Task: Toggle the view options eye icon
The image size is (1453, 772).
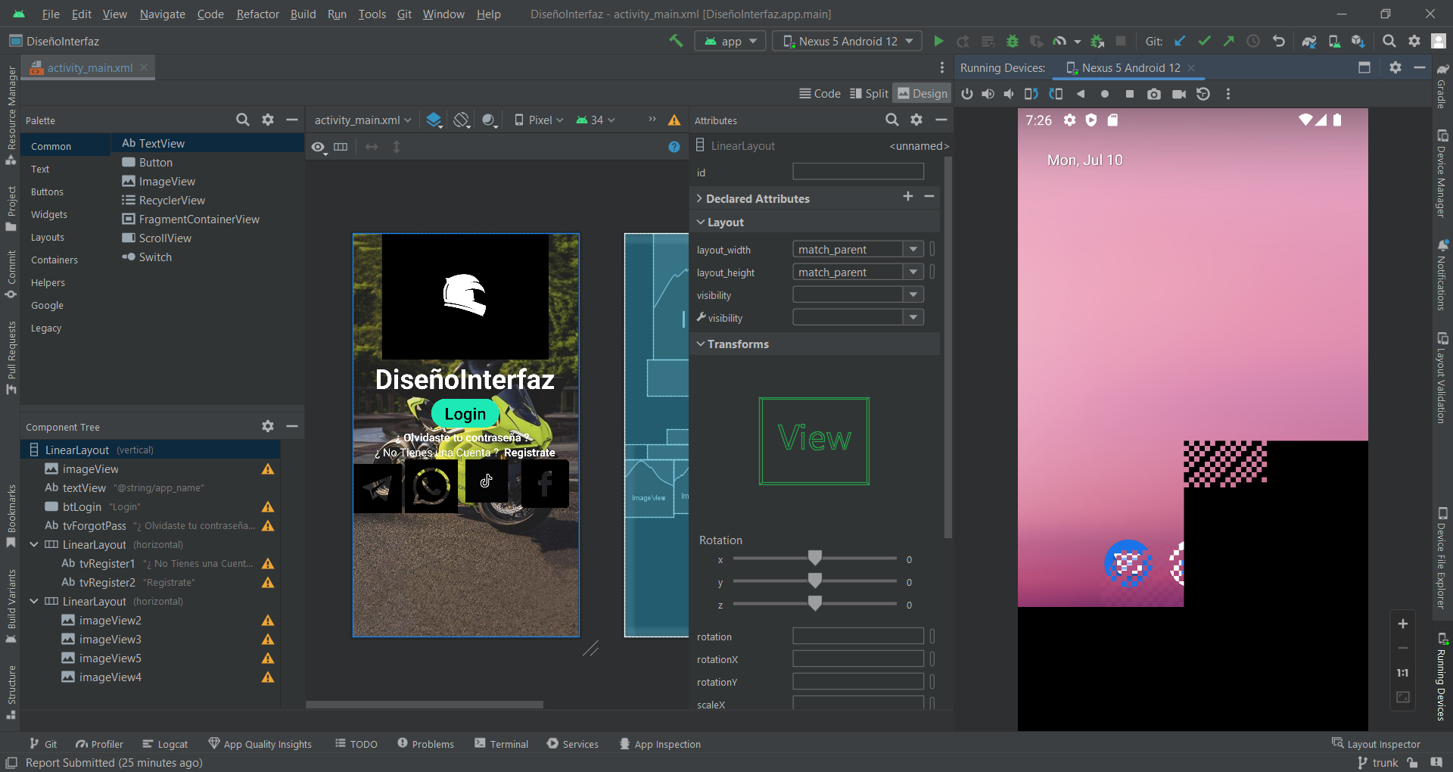Action: click(x=319, y=147)
